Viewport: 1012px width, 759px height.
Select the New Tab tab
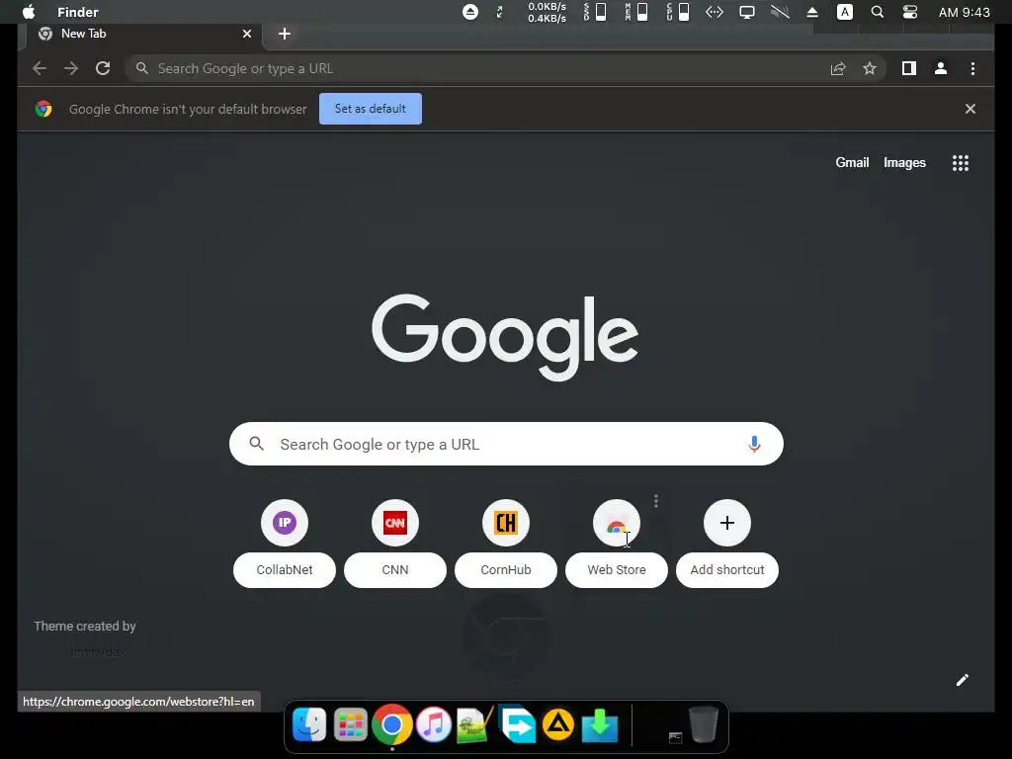tap(142, 34)
